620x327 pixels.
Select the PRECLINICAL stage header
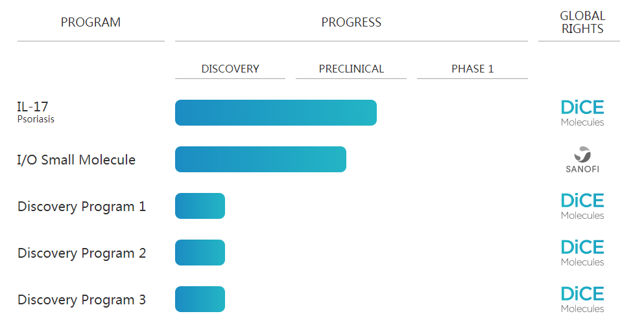pyautogui.click(x=351, y=69)
